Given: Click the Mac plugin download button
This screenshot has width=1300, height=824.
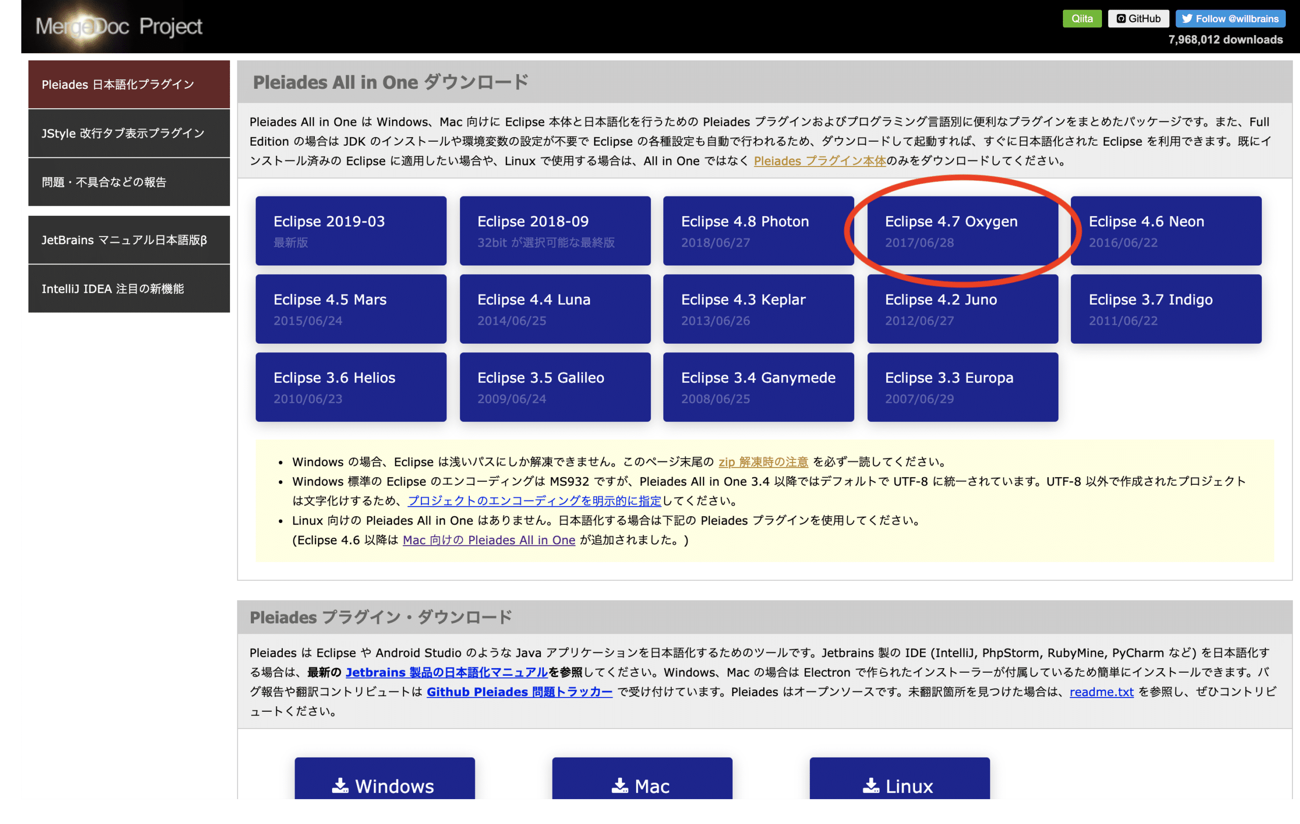Looking at the screenshot, I should 642,778.
